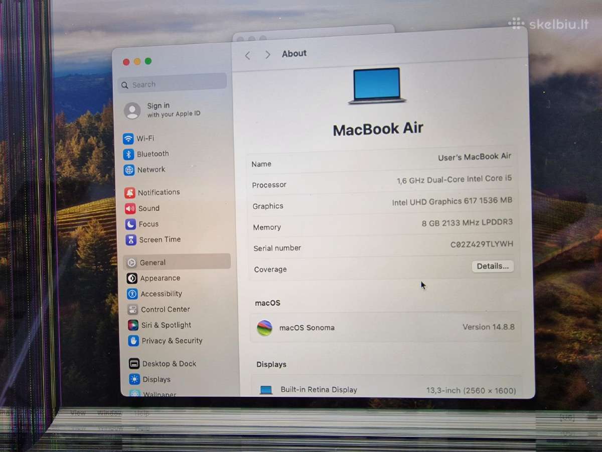Open Coverage Details button
Screen dimensions: 602x452
pyautogui.click(x=493, y=266)
